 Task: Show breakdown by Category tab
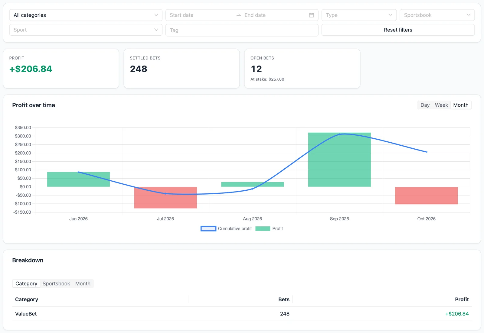26,284
